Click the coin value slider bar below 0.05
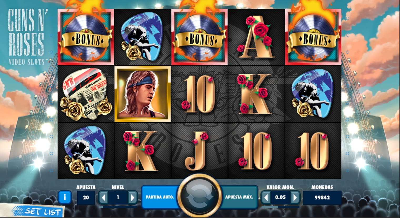Image resolution: width=400 pixels, height=218 pixels. point(281,207)
